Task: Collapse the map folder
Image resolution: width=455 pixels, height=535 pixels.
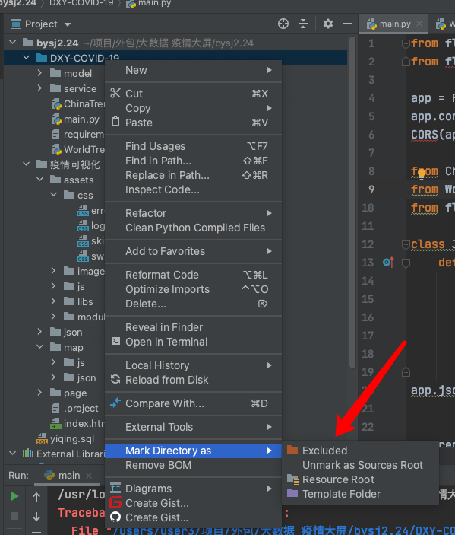Action: coord(40,347)
